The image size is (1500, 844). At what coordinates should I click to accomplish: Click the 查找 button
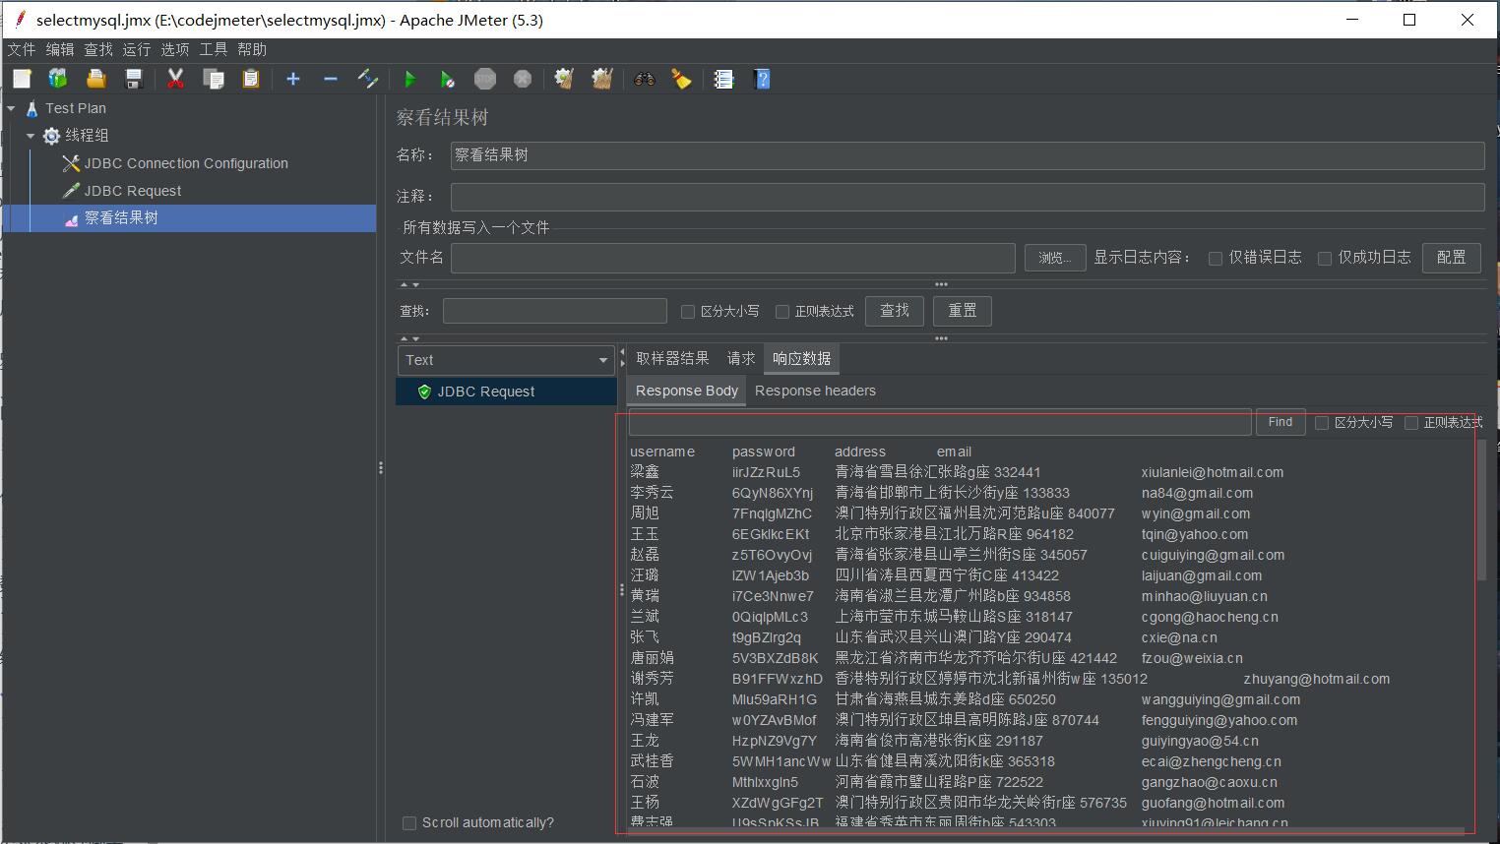[895, 311]
